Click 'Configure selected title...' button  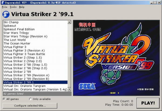30,106
